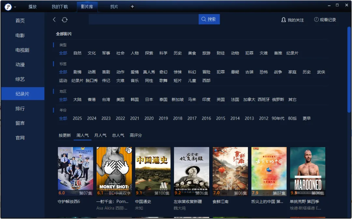Open 官网 in the sidebar
The width and height of the screenshot is (352, 219).
[20, 138]
